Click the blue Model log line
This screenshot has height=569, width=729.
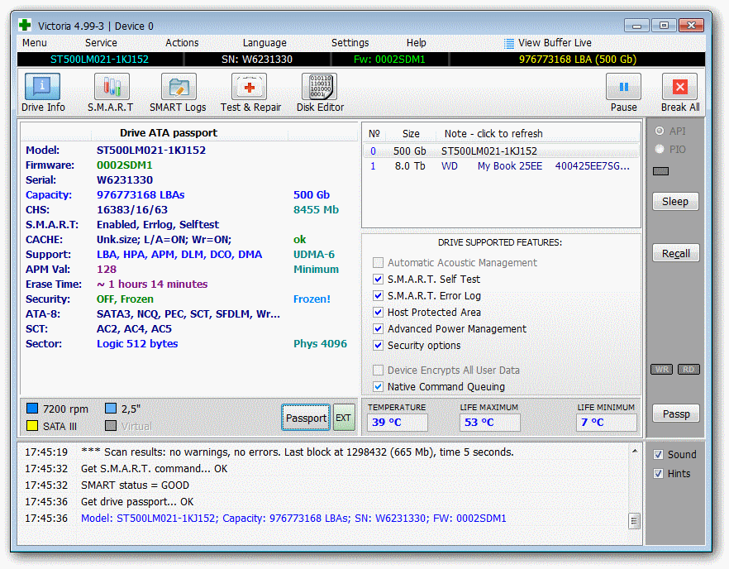point(293,519)
